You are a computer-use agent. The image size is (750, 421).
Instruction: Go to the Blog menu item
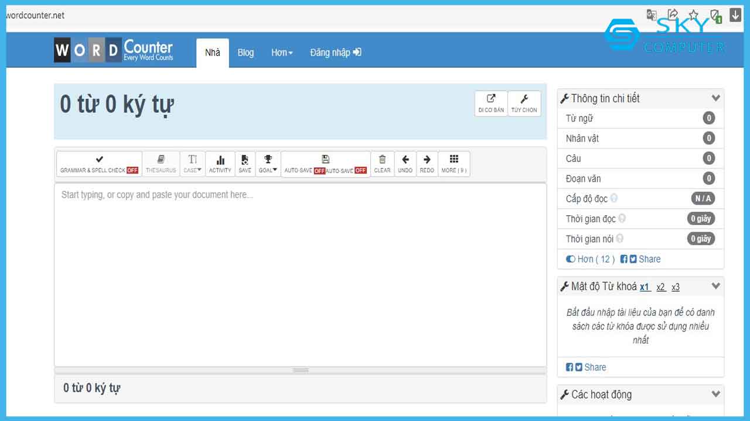pyautogui.click(x=246, y=53)
